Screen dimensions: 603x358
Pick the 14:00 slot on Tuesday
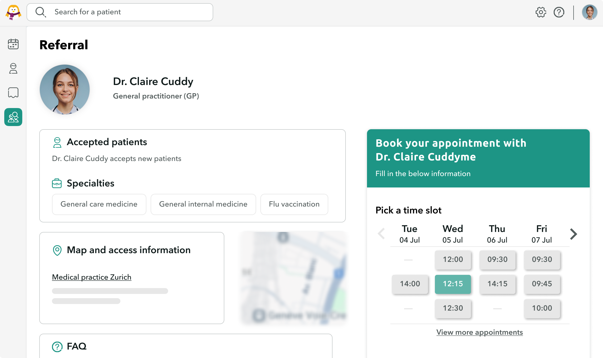[x=410, y=284]
